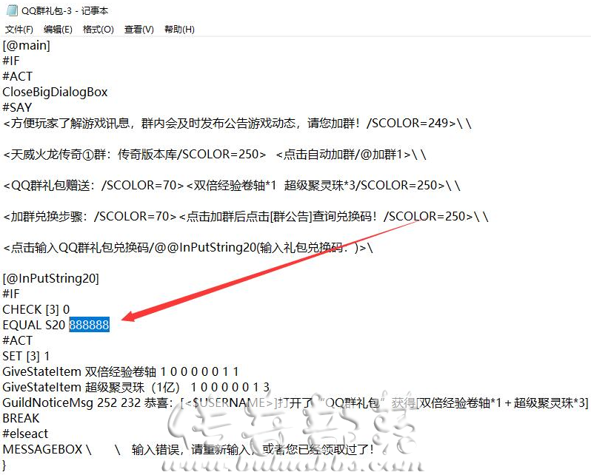
Task: Click the #ACT line below EQUAL S20
Action: 17,340
